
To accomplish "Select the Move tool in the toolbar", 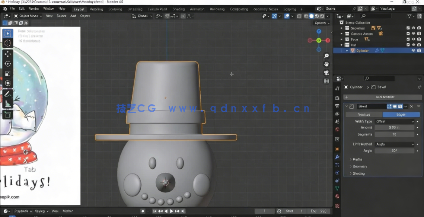I will click(x=7, y=54).
